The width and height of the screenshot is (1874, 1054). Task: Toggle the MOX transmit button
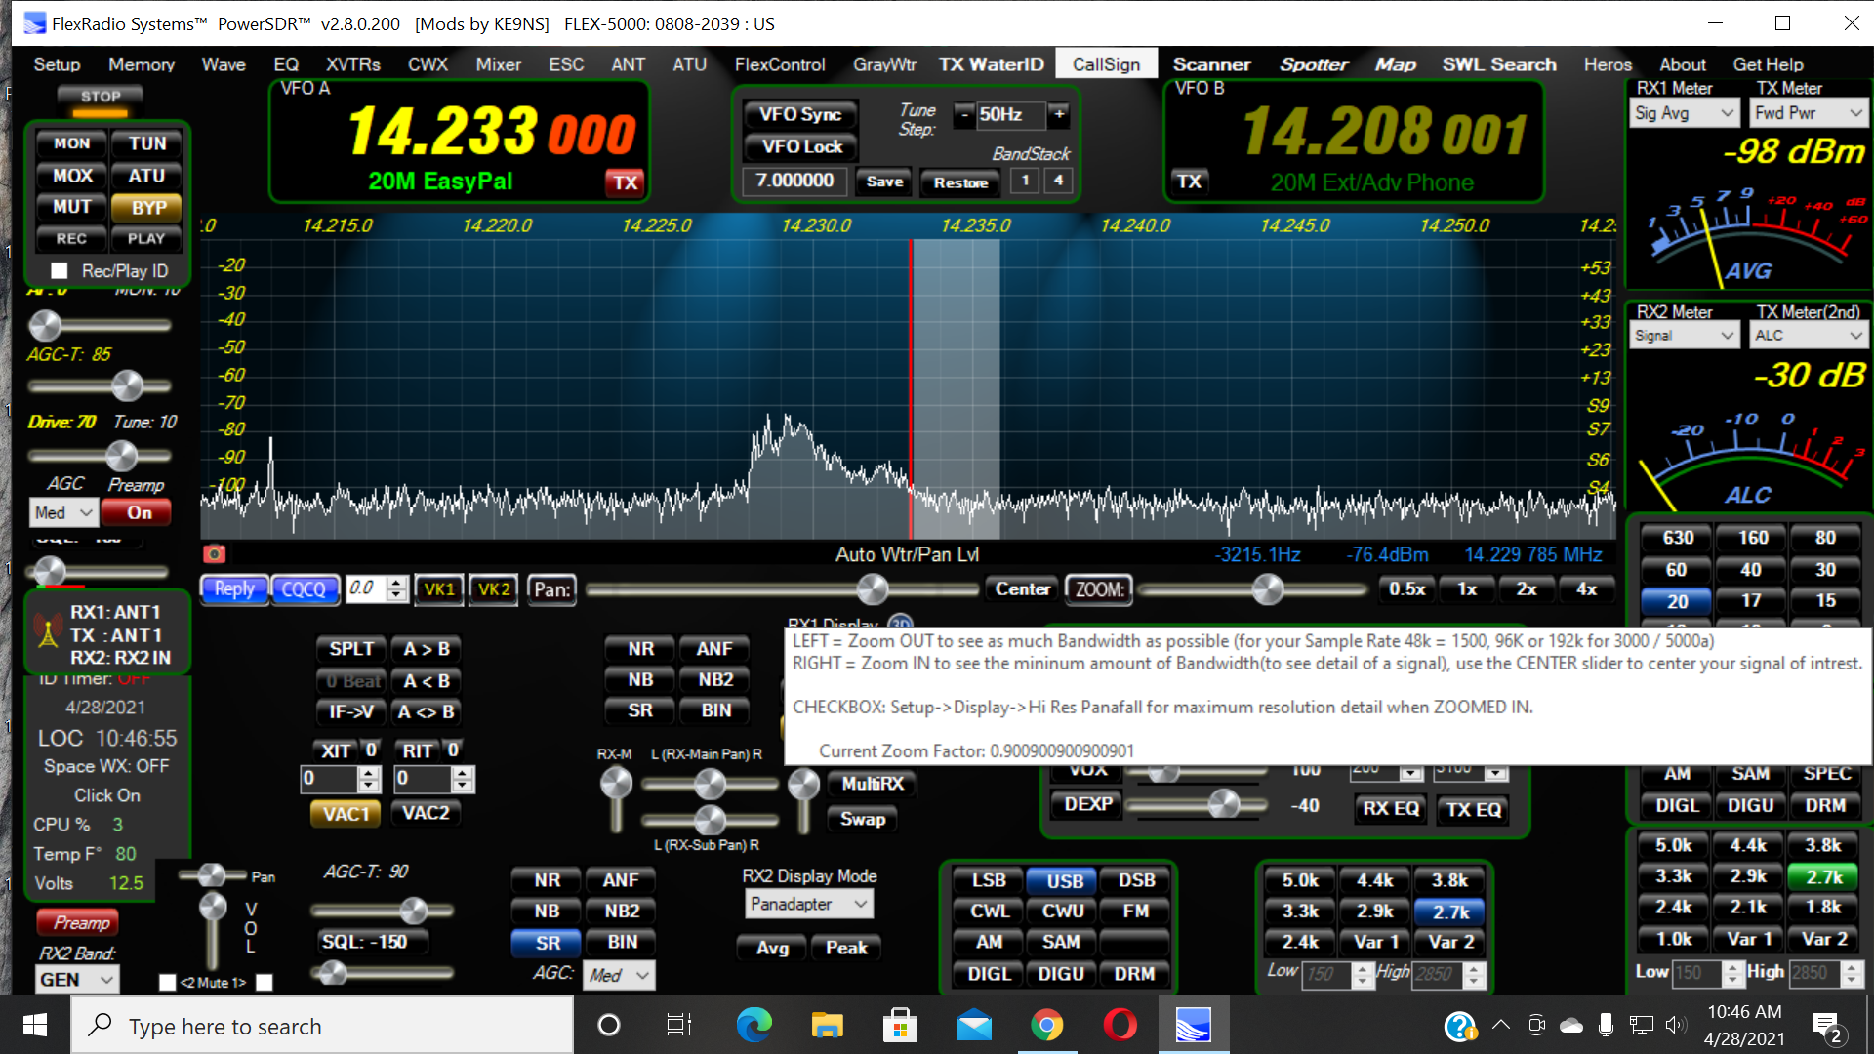pyautogui.click(x=71, y=176)
